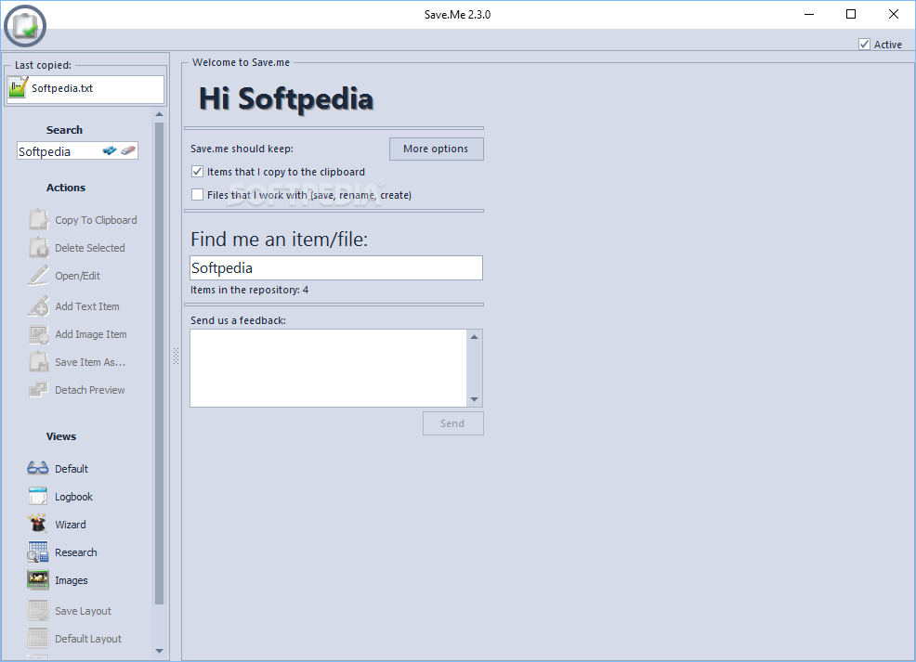Click the Default Layout icon
Screen dimensions: 916x662
[x=39, y=638]
